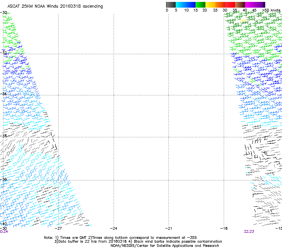Click the orange 25-30 knots color segment
The width and height of the screenshot is (282, 248).
(220, 5)
